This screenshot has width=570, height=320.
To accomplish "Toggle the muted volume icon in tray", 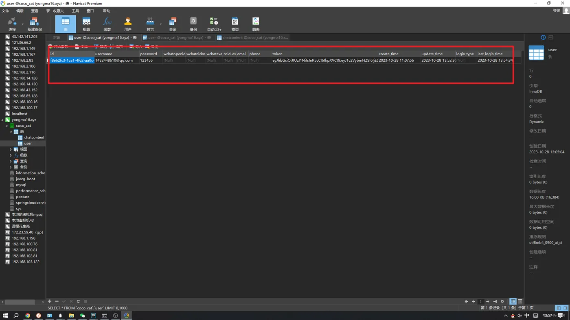I will (x=520, y=316).
